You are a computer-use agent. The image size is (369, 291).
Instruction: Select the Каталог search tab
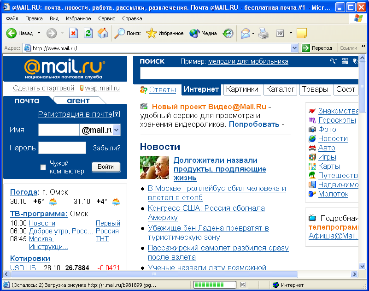pos(280,89)
